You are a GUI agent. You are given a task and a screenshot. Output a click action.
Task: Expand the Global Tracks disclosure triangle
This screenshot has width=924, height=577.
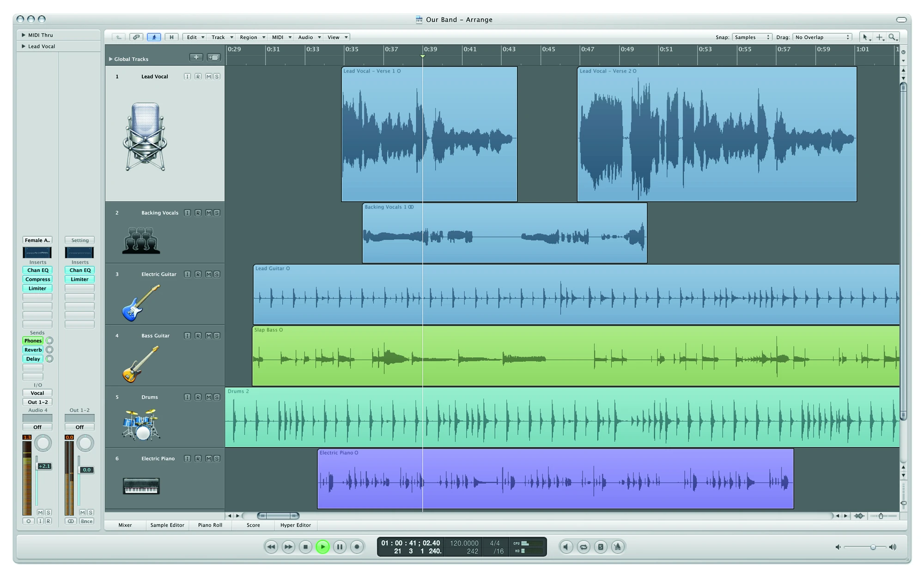tap(111, 59)
